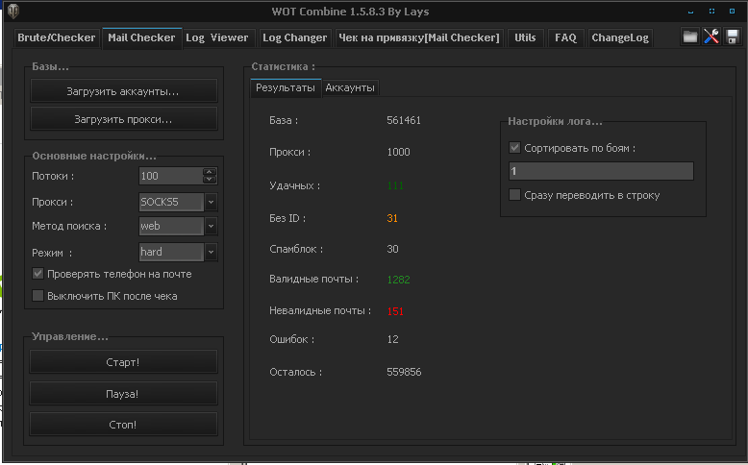
Task: Open settings via the wrench and screwdriver icon
Action: pyautogui.click(x=711, y=37)
